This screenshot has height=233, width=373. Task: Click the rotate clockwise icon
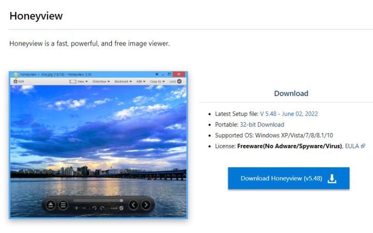pos(102,208)
